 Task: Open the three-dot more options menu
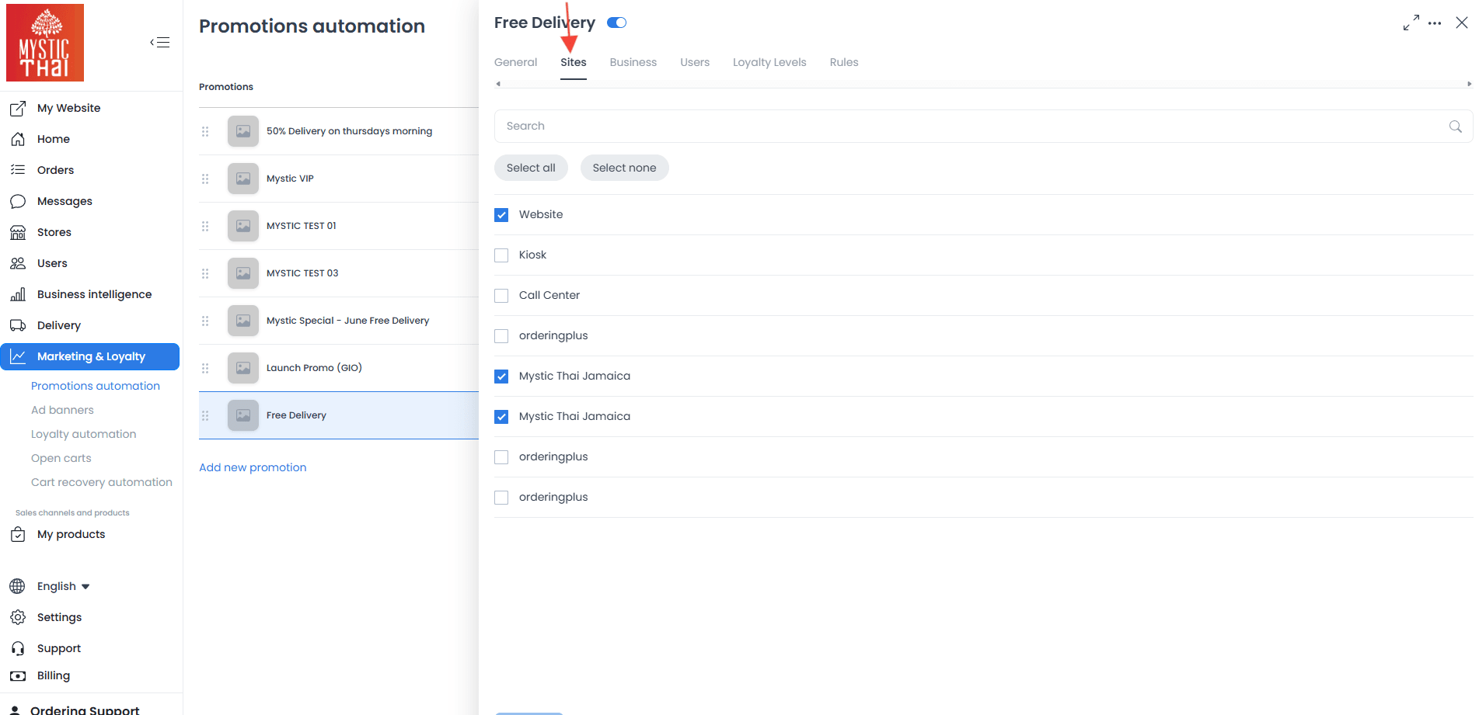coord(1435,23)
